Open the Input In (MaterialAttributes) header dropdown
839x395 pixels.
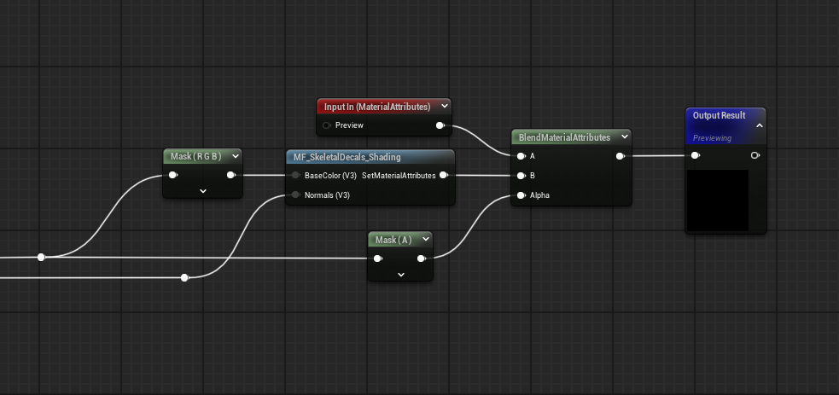point(444,107)
